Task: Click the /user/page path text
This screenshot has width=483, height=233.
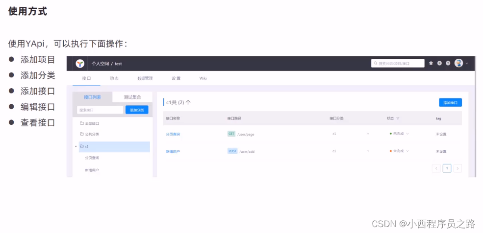Action: 246,134
